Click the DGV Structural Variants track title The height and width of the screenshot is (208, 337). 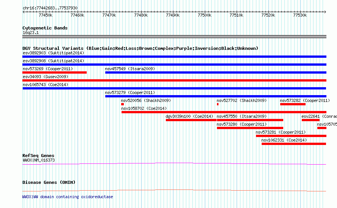(140, 48)
